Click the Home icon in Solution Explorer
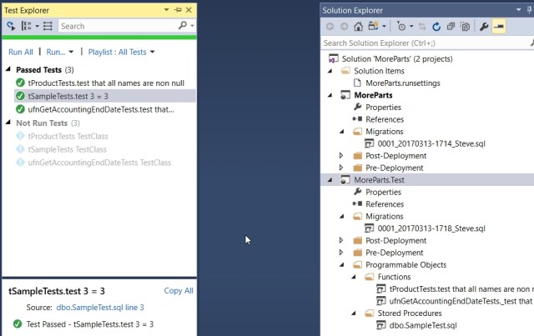 (x=360, y=27)
